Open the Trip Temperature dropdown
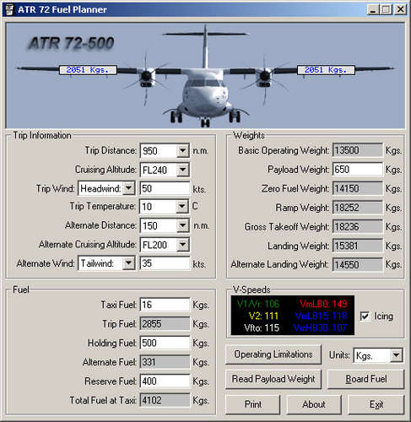Image resolution: width=411 pixels, height=422 pixels. click(x=182, y=207)
